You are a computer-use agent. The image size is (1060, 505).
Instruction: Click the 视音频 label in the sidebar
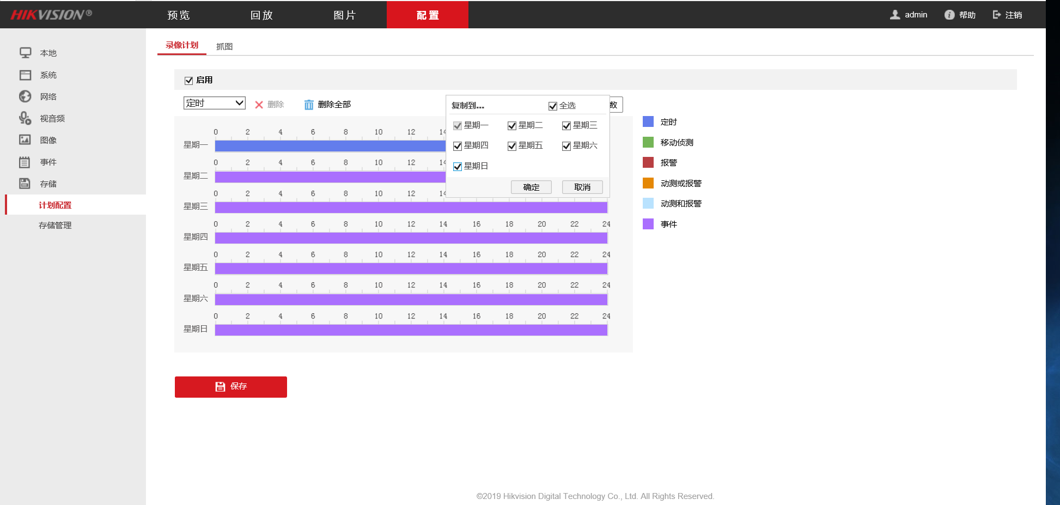point(52,118)
